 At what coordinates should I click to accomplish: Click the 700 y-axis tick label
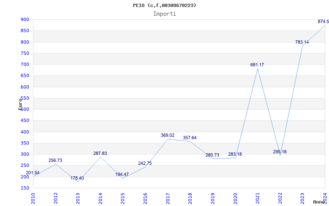tap(25, 65)
